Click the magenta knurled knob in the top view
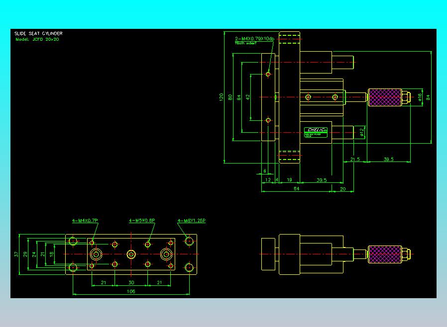This screenshot has width=447, height=327. point(385,97)
